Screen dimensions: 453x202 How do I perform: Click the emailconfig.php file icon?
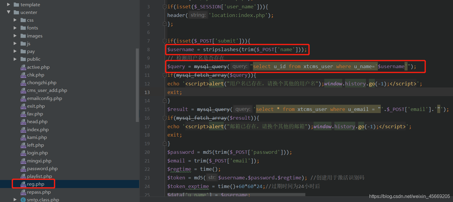point(23,98)
